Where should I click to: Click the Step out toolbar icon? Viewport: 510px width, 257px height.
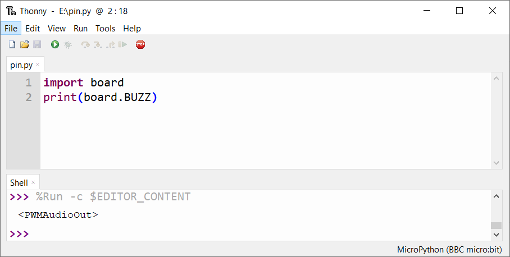[x=110, y=44]
